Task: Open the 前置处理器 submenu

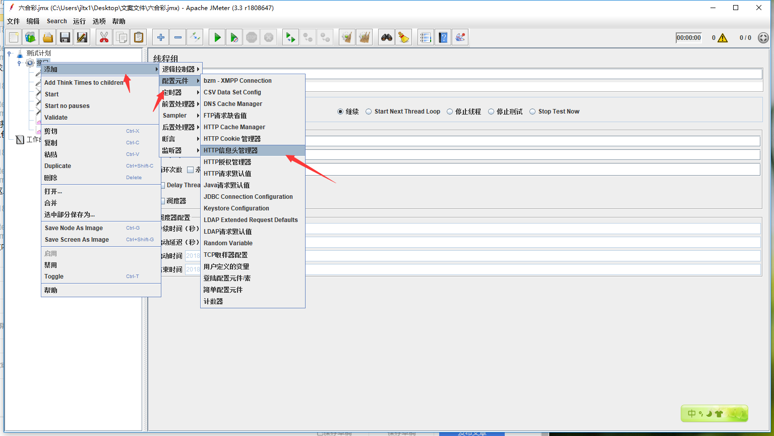Action: (x=181, y=104)
